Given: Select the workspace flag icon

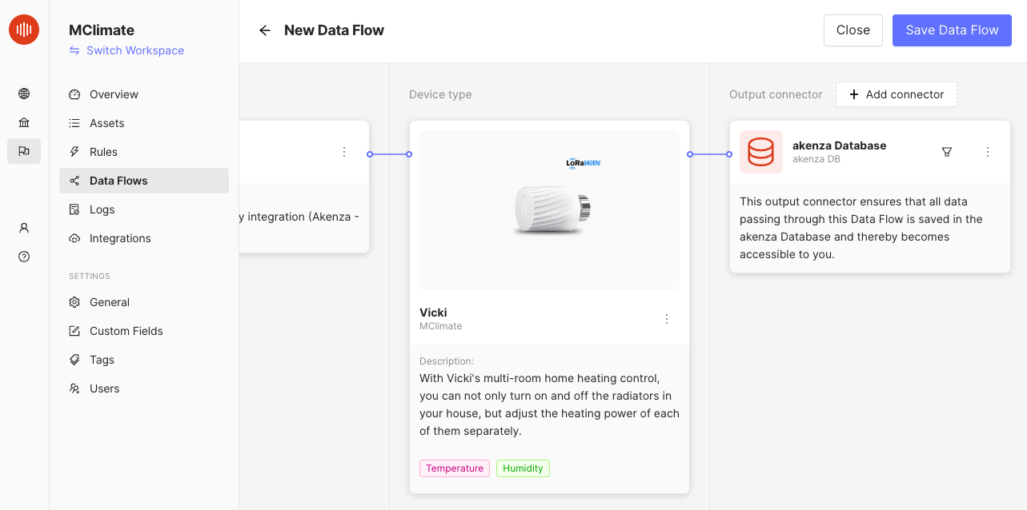Looking at the screenshot, I should [24, 151].
